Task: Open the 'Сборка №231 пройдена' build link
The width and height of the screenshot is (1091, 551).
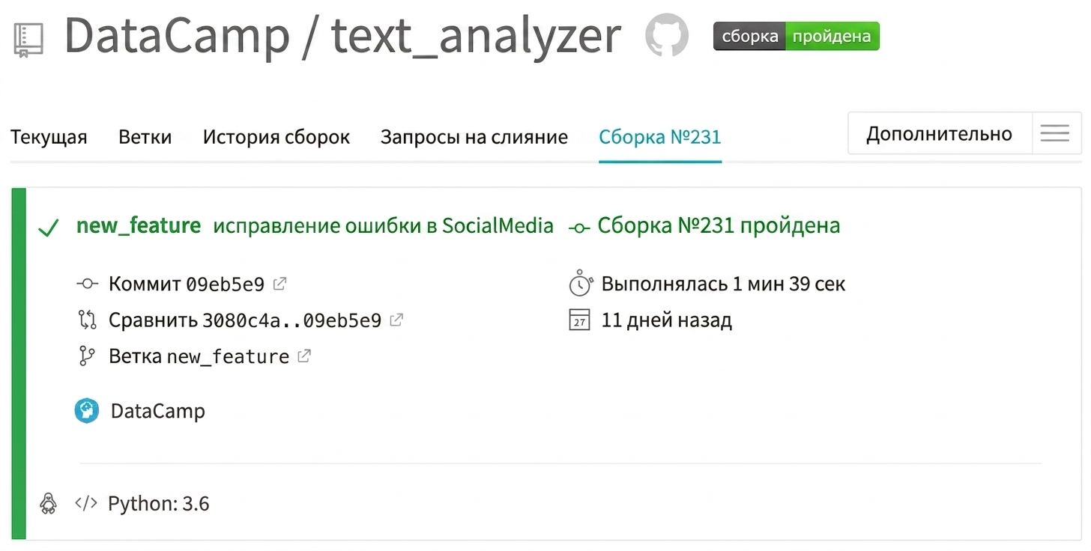Action: pos(719,225)
